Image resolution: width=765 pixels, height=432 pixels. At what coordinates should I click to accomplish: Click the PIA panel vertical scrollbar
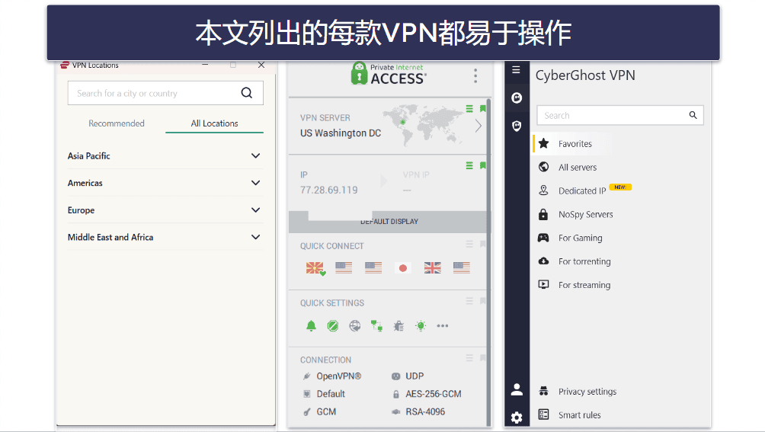488,262
